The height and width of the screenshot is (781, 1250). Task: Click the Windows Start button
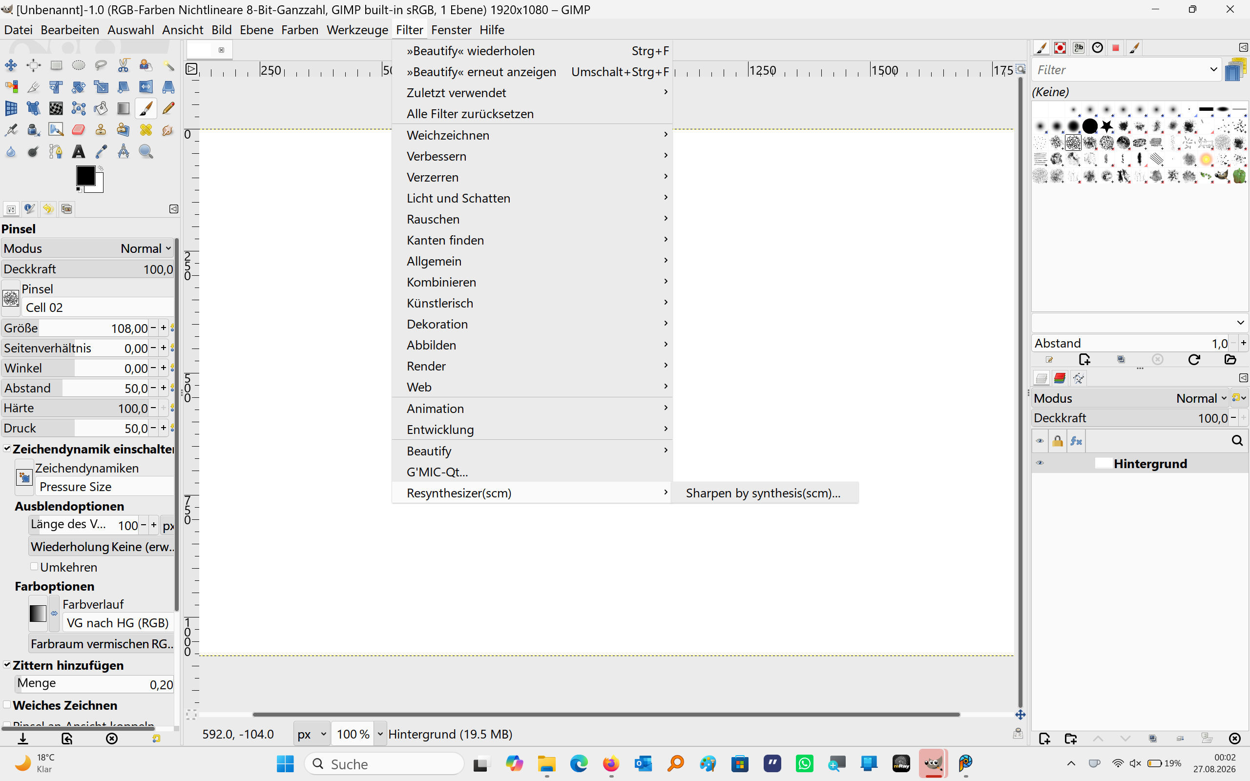point(285,763)
